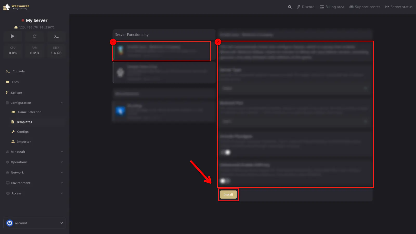Open the Console page

point(18,71)
